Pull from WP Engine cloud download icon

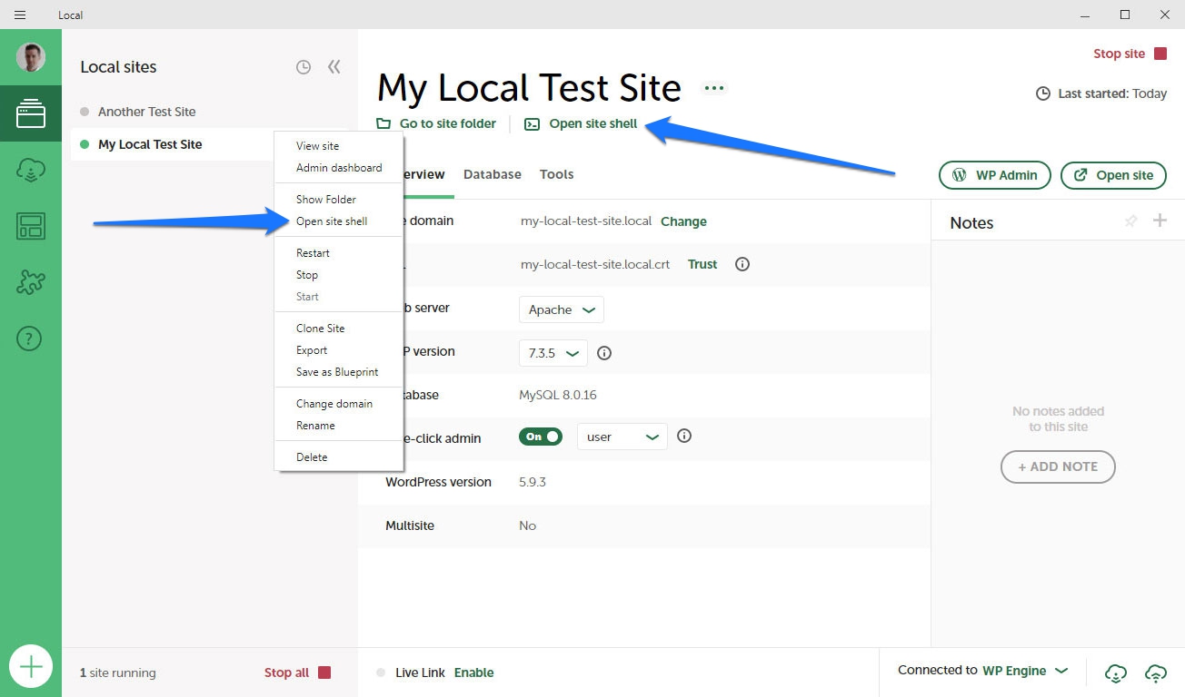coord(1116,672)
